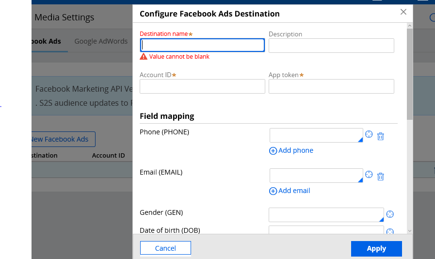Click the Email (EMAIL) label
Image resolution: width=435 pixels, height=259 pixels.
(x=161, y=172)
